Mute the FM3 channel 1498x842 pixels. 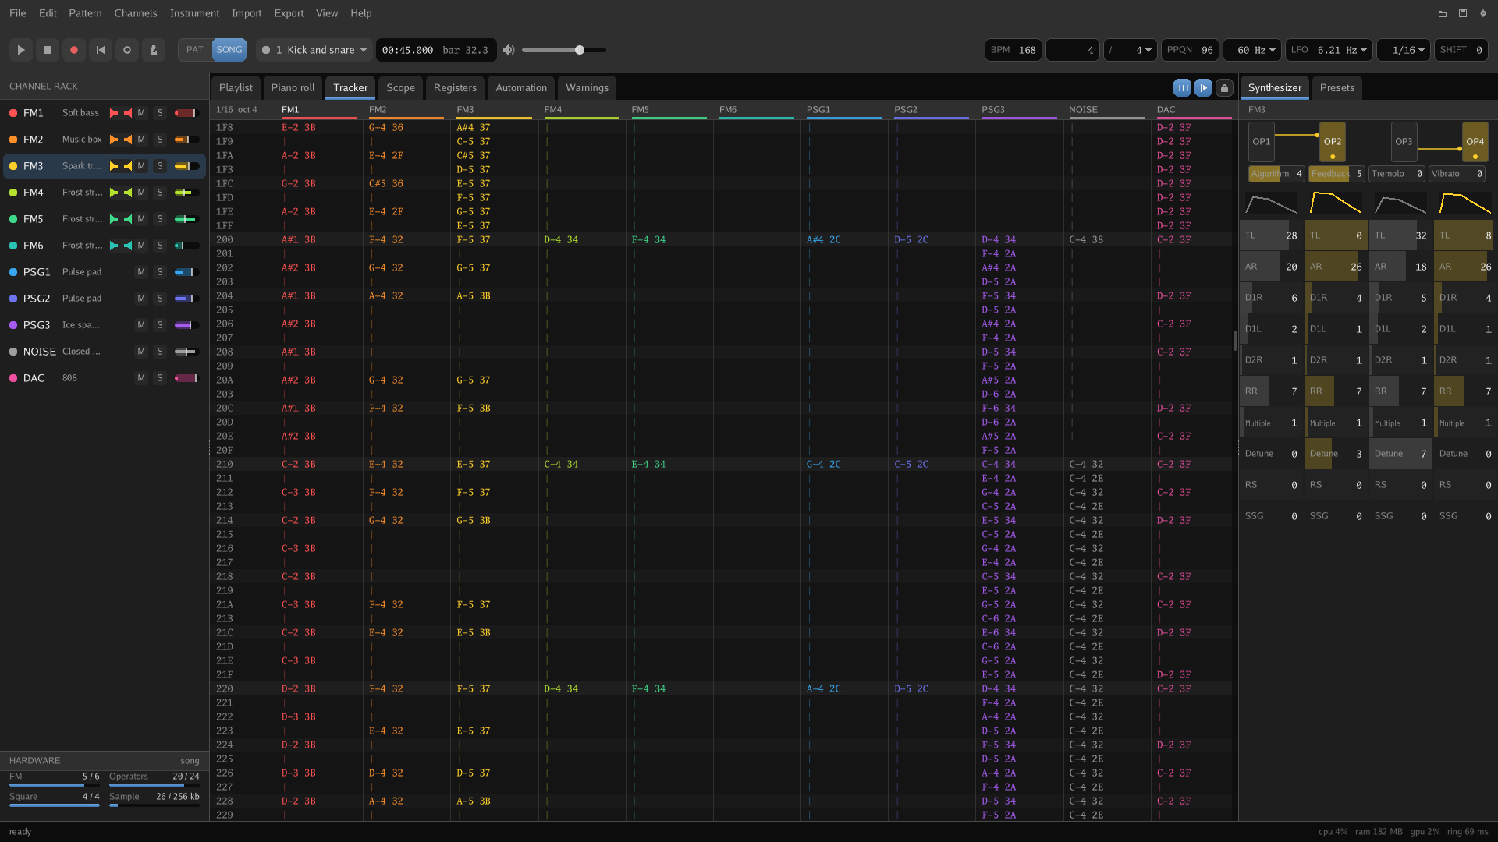pyautogui.click(x=141, y=166)
